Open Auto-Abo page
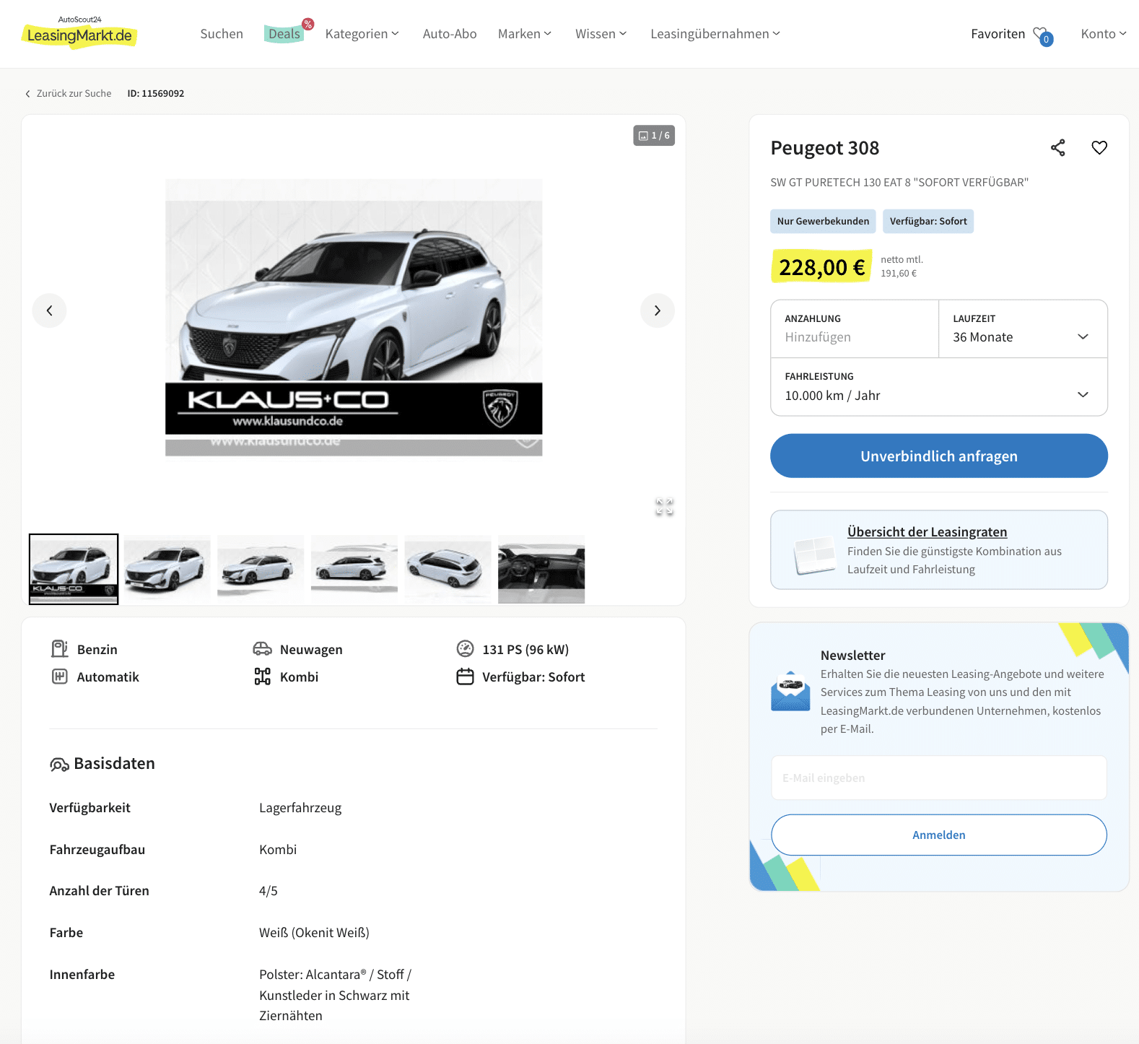Viewport: 1139px width, 1044px height. pos(450,34)
